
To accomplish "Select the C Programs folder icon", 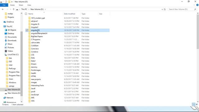I will (x=30, y=40).
